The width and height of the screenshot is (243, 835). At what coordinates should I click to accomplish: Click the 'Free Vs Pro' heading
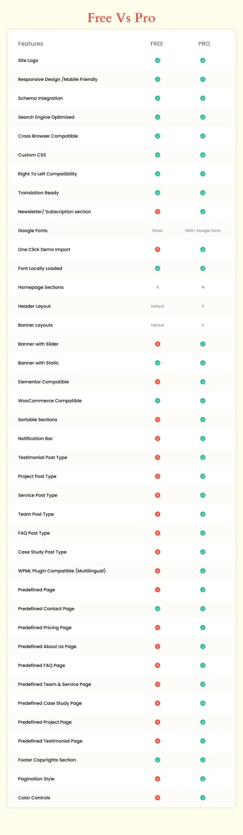tap(121, 18)
